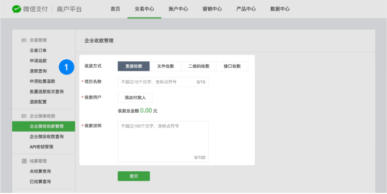Click the 0.00 total amount value

146,110
